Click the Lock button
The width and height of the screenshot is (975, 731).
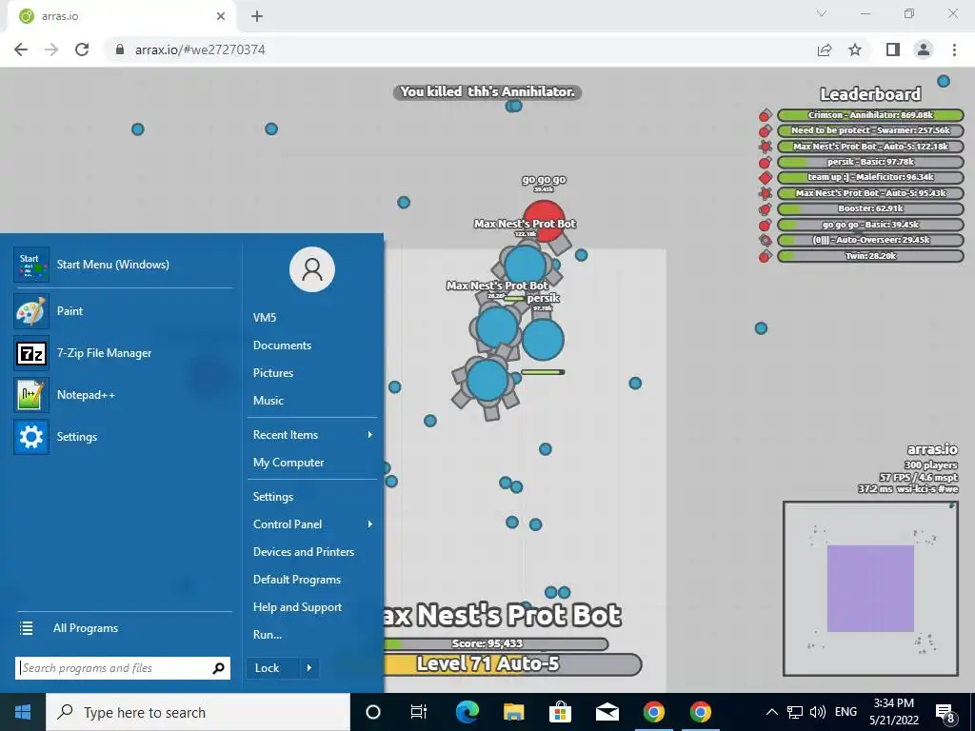pos(273,668)
